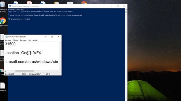This screenshot has width=181, height=101.
Task: Maximize the PowerShell window
Action: (118, 6)
